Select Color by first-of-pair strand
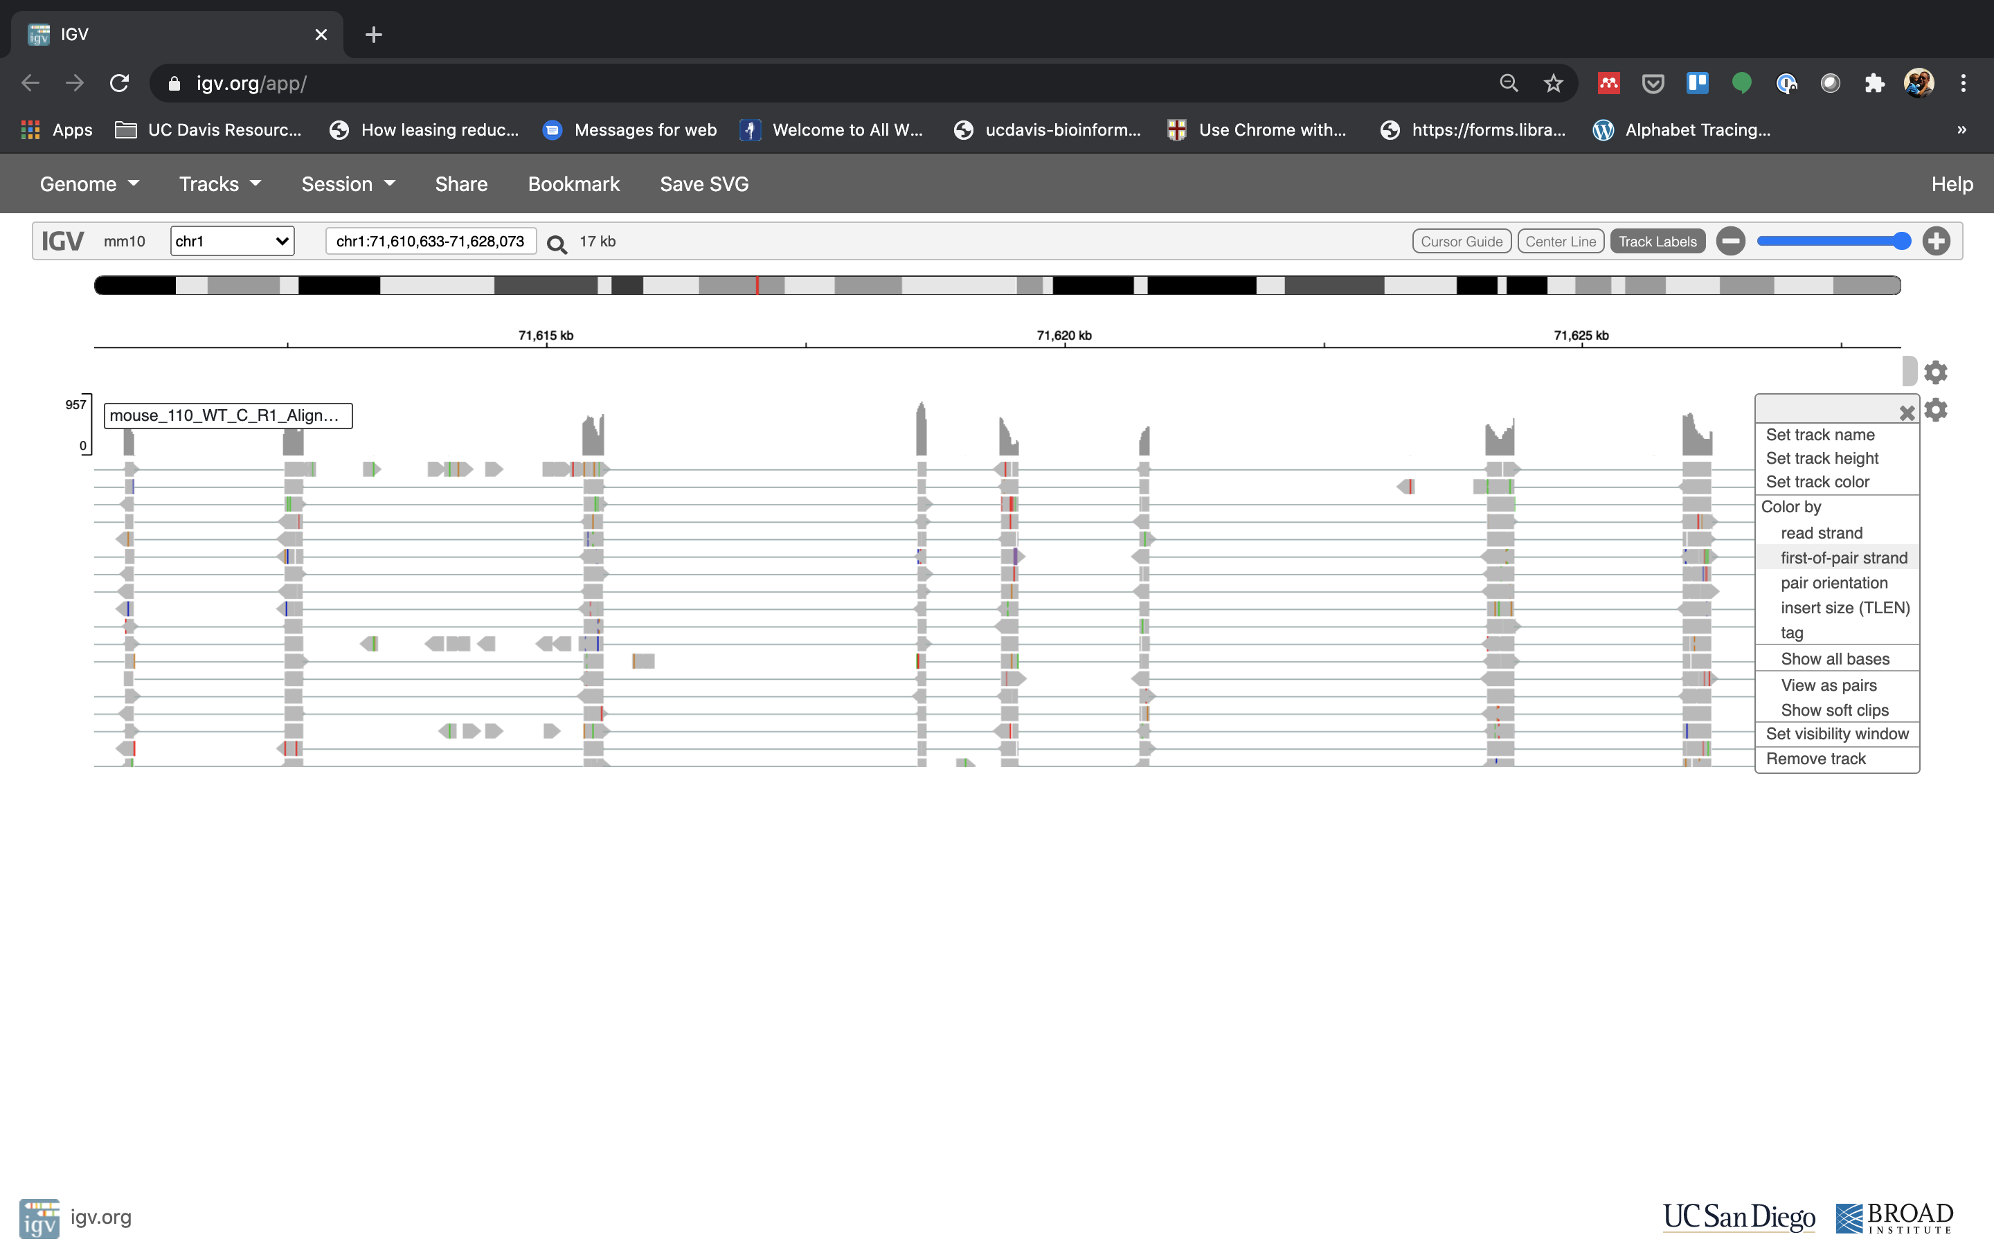The image size is (1994, 1246). coord(1843,557)
